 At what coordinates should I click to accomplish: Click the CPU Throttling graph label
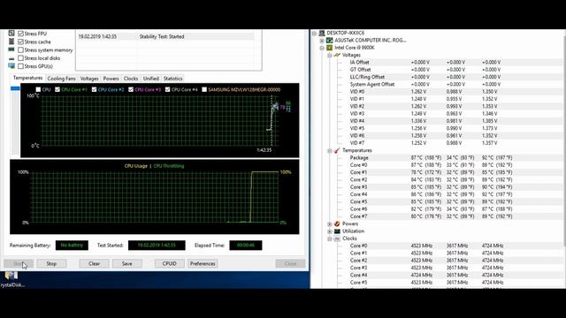(x=169, y=166)
